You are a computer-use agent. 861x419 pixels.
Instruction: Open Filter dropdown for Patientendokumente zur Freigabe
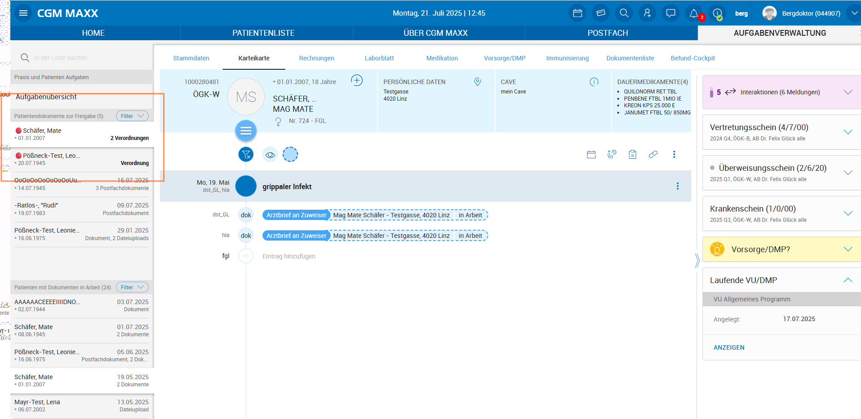click(132, 116)
